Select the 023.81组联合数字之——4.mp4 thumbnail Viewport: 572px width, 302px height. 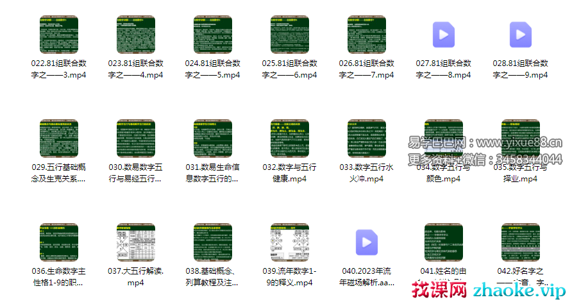(135, 35)
